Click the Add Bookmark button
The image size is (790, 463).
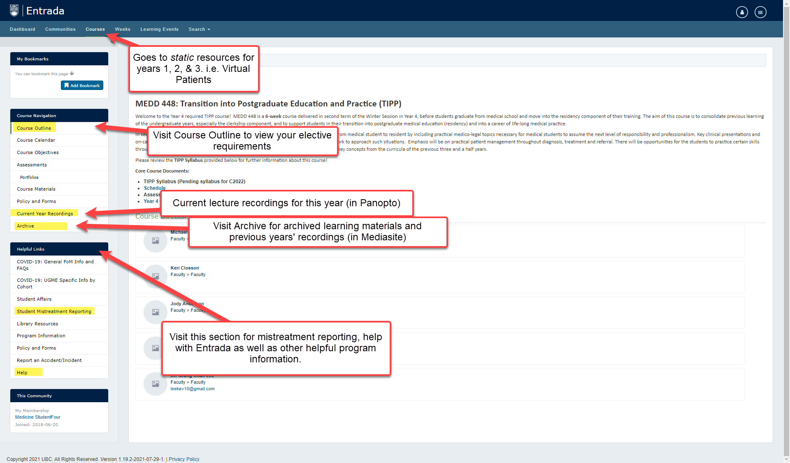point(82,85)
